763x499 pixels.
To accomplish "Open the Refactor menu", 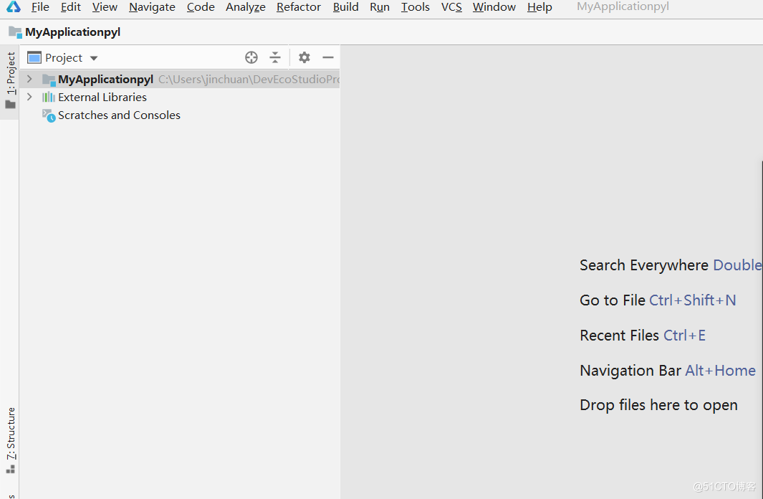I will [x=298, y=7].
